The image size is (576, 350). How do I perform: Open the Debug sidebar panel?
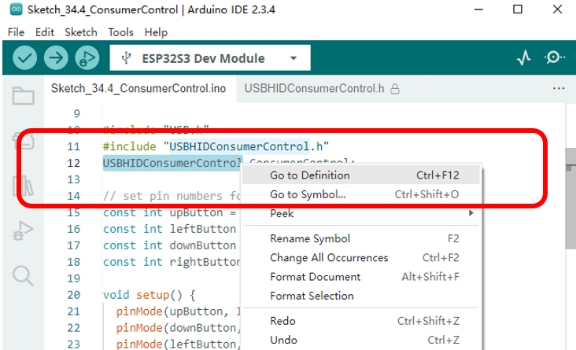[23, 230]
